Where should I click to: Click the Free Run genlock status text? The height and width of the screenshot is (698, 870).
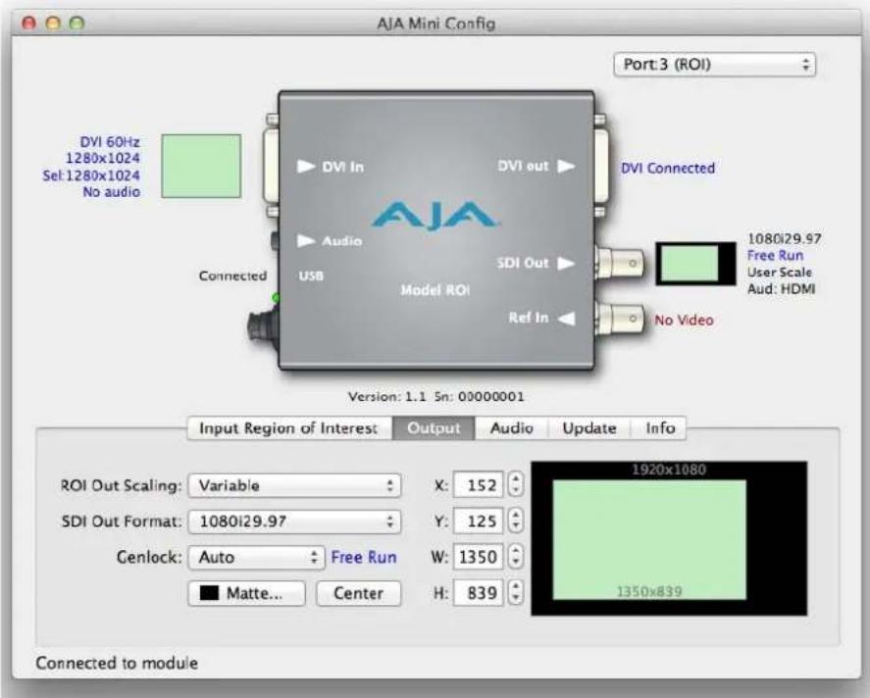pyautogui.click(x=364, y=557)
